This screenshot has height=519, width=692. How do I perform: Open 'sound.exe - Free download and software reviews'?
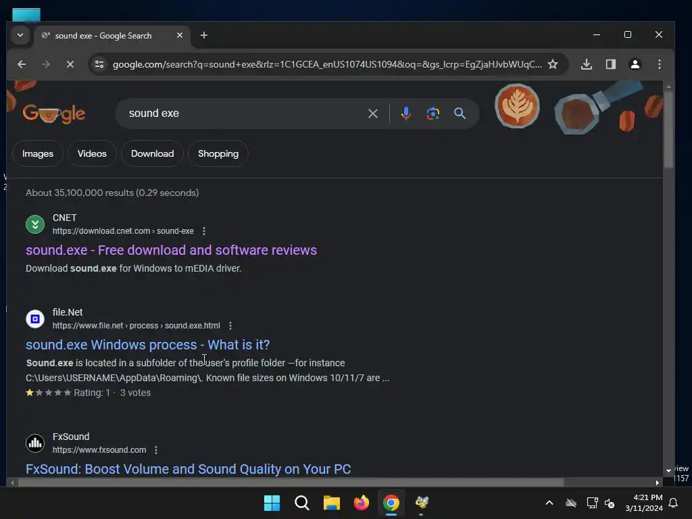point(171,250)
